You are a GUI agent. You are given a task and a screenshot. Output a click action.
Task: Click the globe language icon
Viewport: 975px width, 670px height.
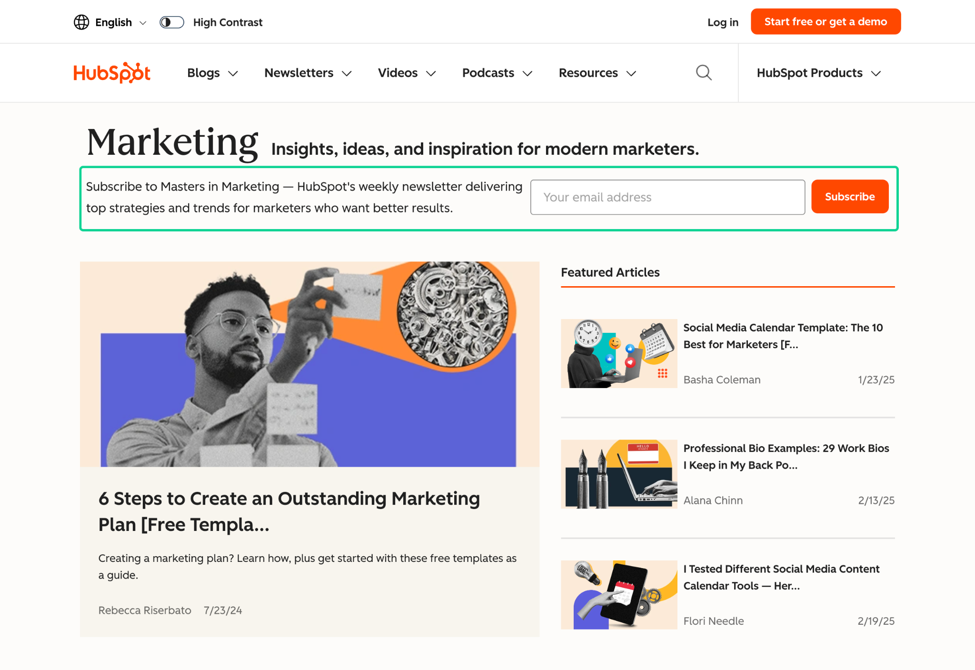[81, 22]
